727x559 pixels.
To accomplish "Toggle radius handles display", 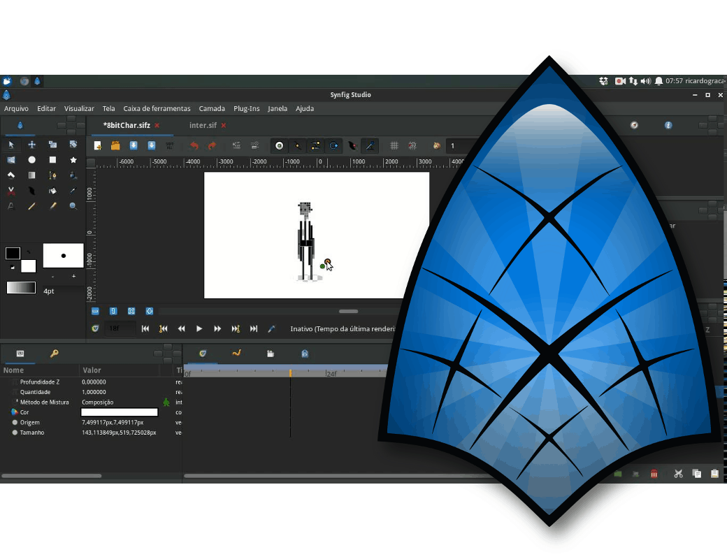I will pos(333,145).
